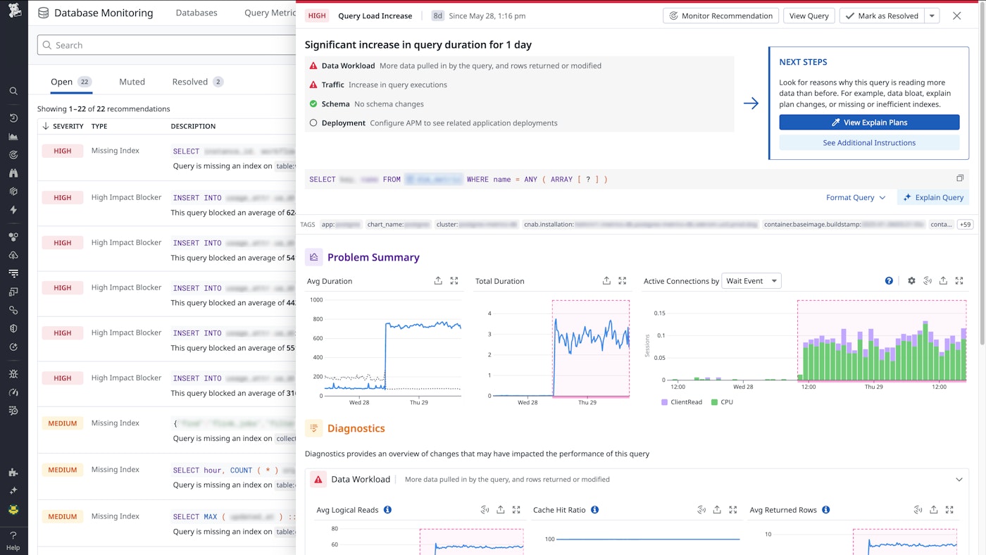Open the Active Connections settings gear

pos(911,281)
